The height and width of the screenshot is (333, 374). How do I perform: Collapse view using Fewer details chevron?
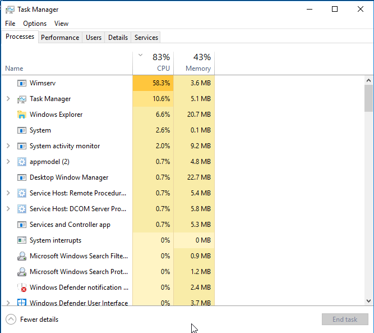click(x=11, y=320)
